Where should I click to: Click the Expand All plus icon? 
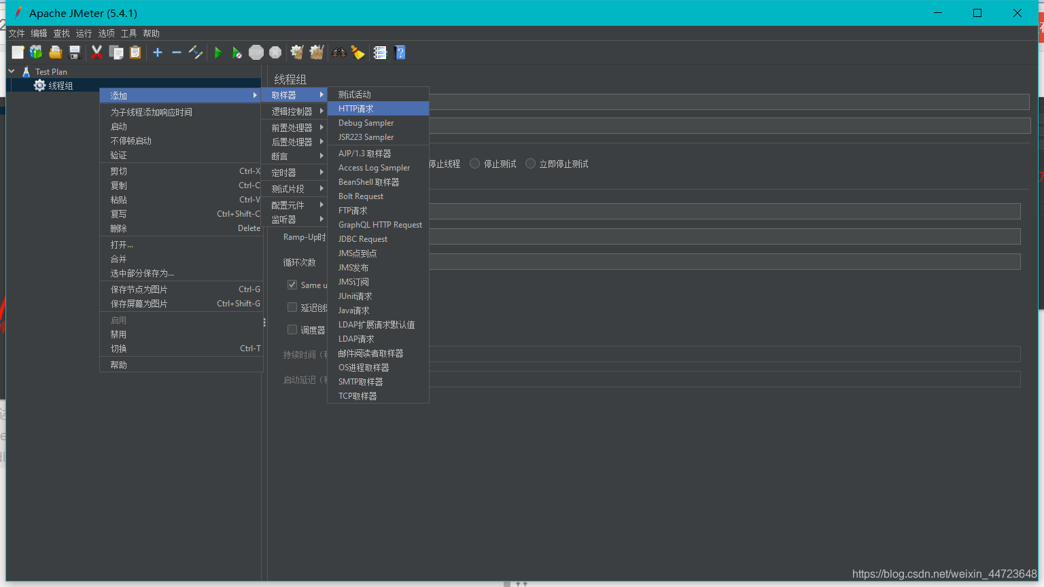158,52
